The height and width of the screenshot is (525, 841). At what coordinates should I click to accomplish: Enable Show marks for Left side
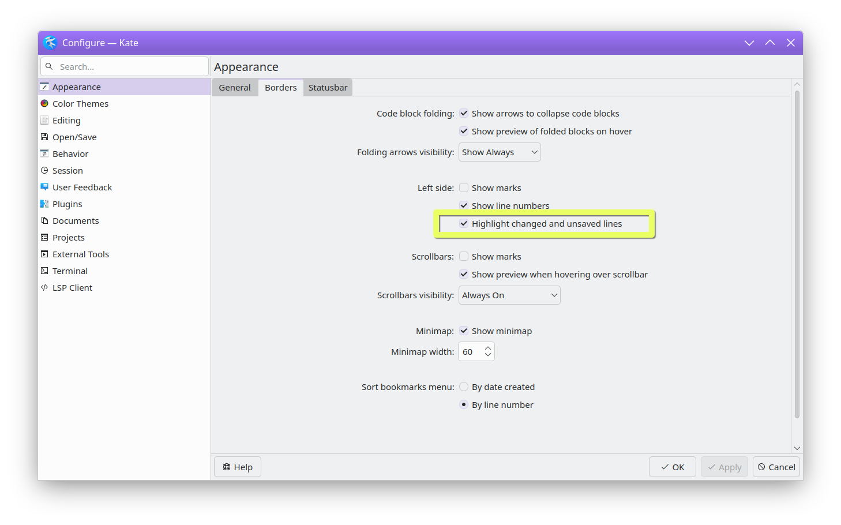[x=464, y=187]
